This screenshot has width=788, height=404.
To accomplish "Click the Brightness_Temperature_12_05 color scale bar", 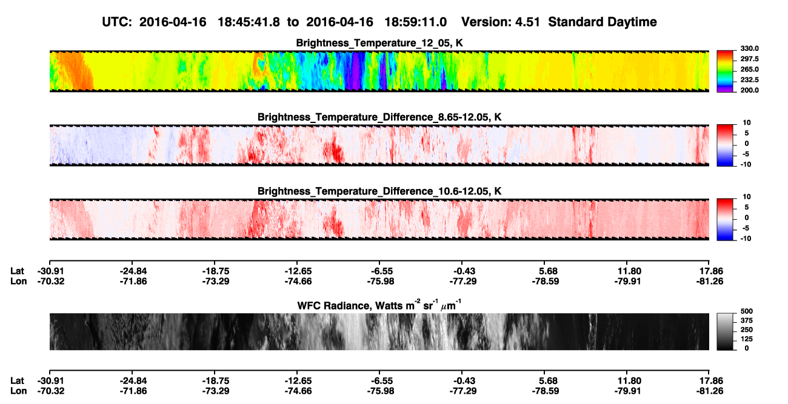I will point(724,70).
